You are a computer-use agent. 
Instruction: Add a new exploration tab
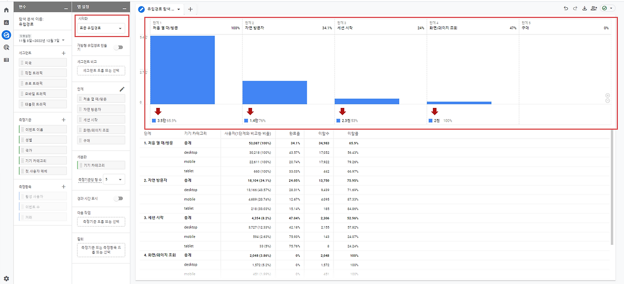[190, 9]
